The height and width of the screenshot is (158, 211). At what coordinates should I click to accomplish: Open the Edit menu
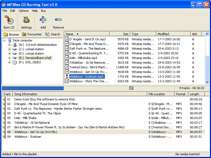(13, 11)
